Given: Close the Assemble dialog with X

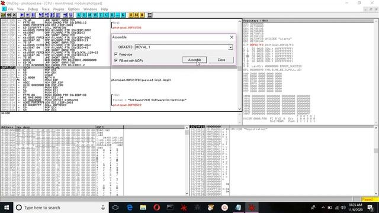Looking at the screenshot, I should (232, 37).
